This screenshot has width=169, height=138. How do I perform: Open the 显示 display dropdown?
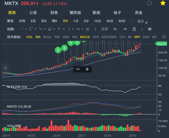142,21
